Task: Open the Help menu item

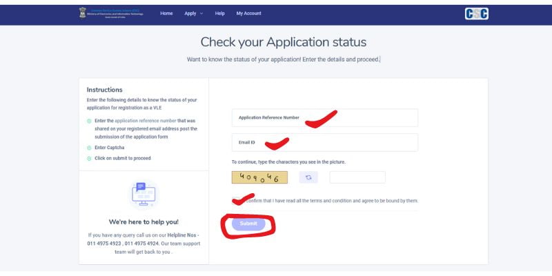Action: click(219, 13)
